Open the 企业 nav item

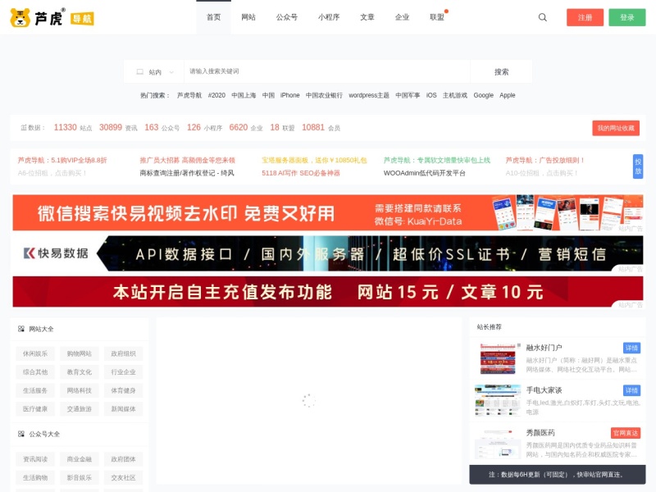402,17
